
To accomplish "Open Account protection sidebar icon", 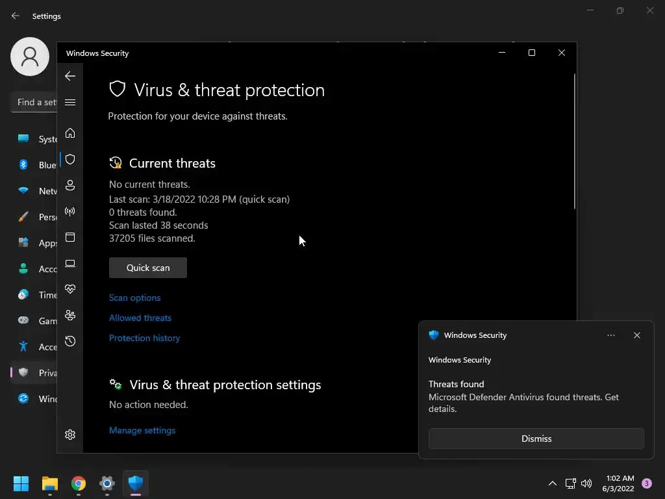I will tap(70, 185).
